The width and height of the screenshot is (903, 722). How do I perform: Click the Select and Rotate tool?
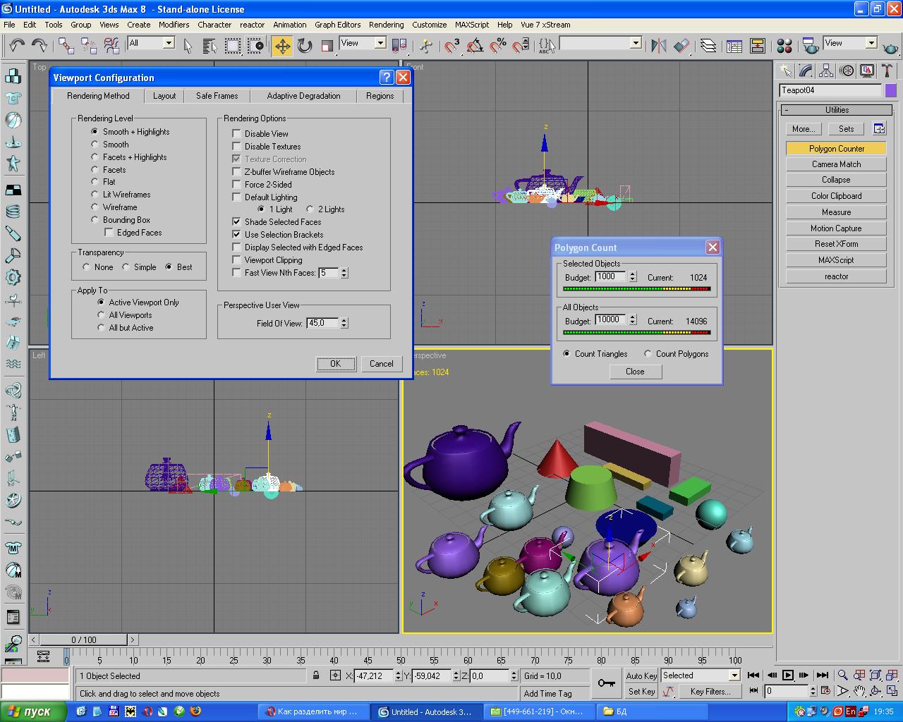(x=305, y=47)
